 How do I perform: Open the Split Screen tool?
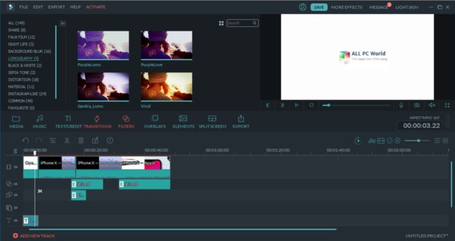click(x=212, y=122)
